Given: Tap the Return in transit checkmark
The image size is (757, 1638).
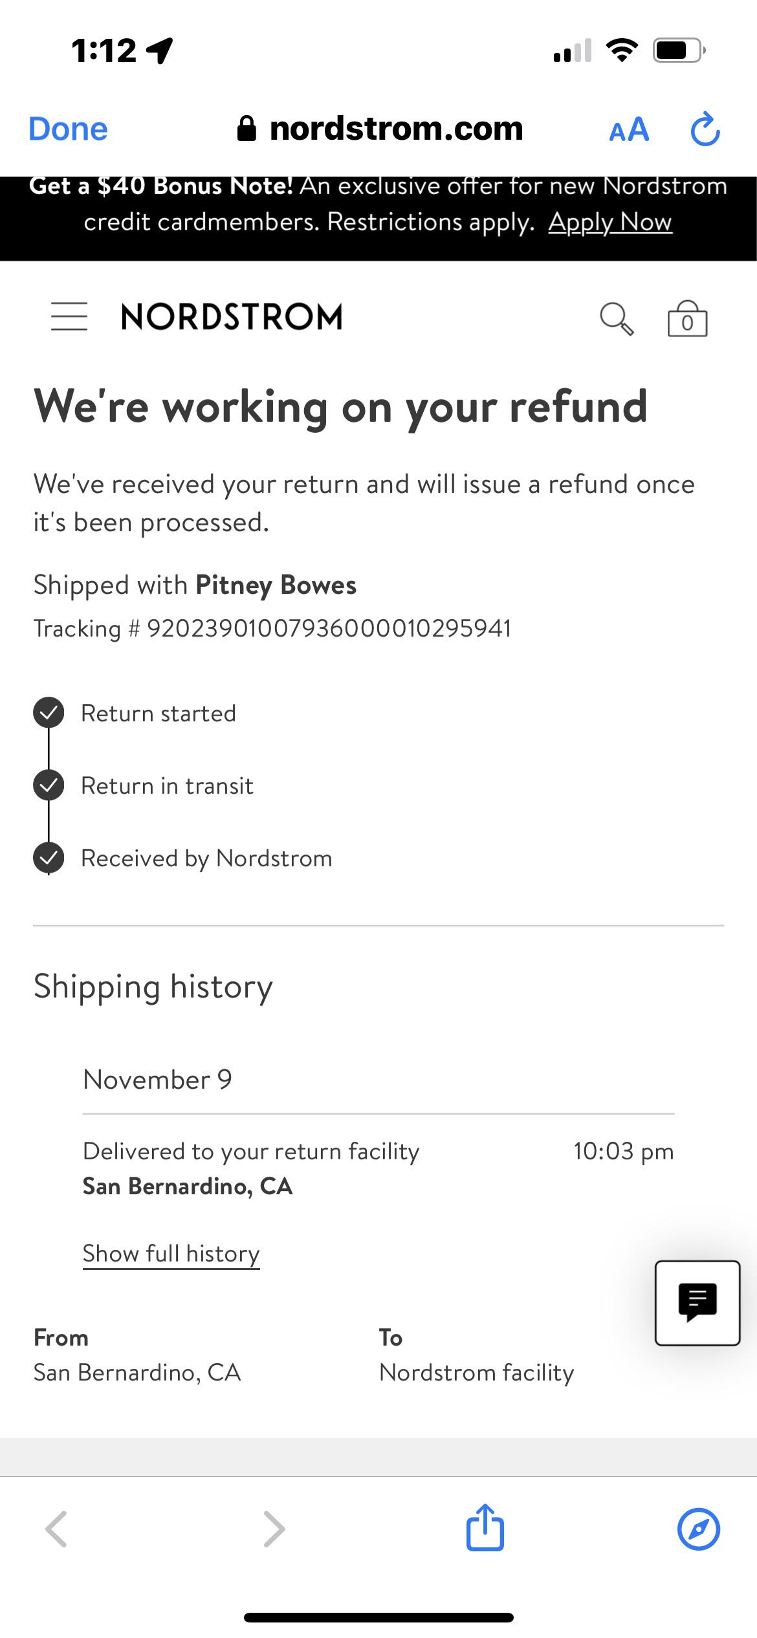Looking at the screenshot, I should (x=49, y=785).
